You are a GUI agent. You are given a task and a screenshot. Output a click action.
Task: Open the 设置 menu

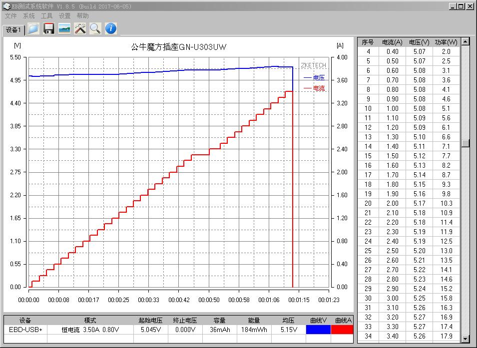coord(64,16)
